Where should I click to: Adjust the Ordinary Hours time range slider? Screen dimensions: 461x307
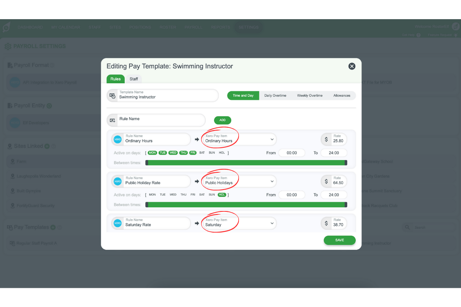[247, 162]
